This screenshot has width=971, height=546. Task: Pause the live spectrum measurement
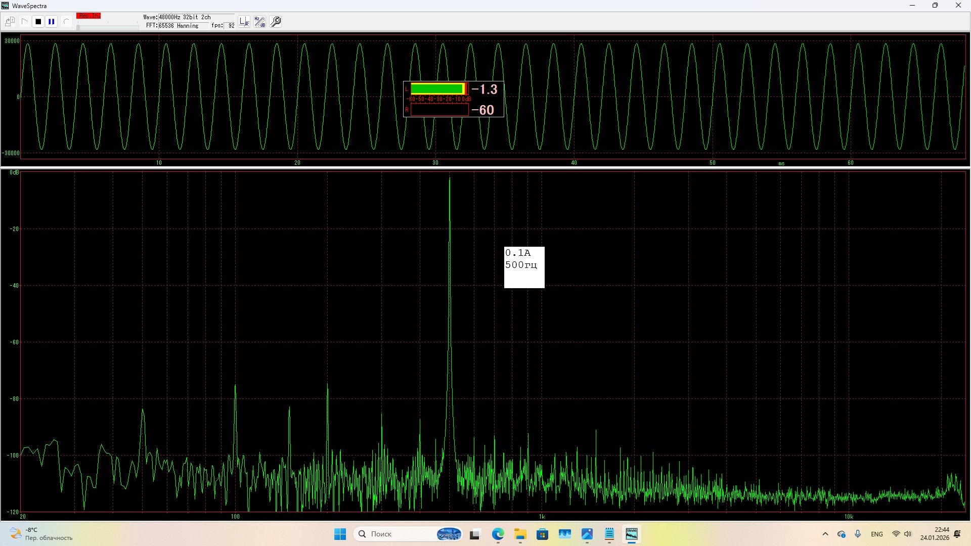tap(51, 22)
